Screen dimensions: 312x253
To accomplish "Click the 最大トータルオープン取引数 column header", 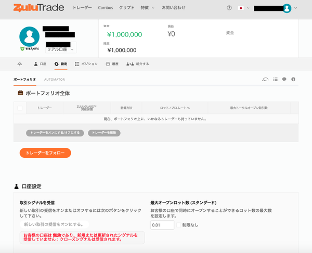I will [x=249, y=108].
